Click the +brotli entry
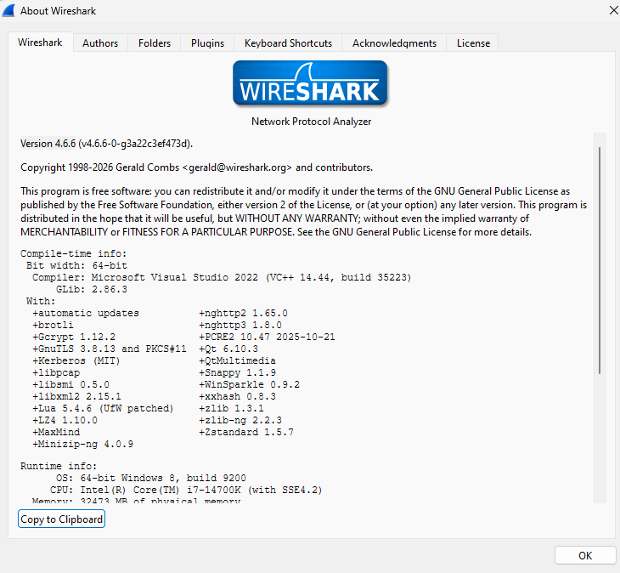This screenshot has width=620, height=573. click(x=53, y=325)
